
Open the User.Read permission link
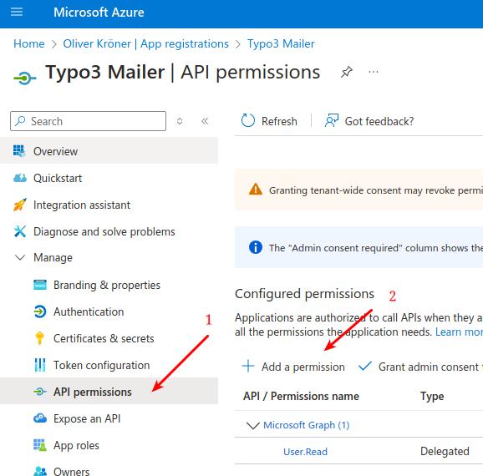pyautogui.click(x=305, y=452)
